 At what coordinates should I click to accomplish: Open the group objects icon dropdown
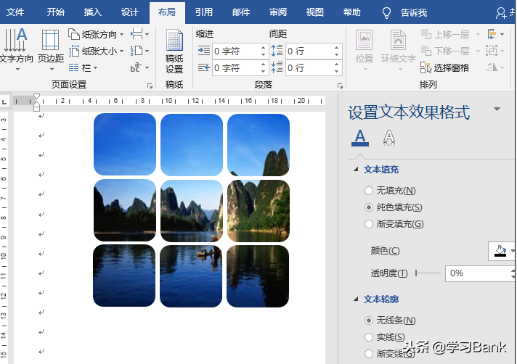pyautogui.click(x=495, y=51)
